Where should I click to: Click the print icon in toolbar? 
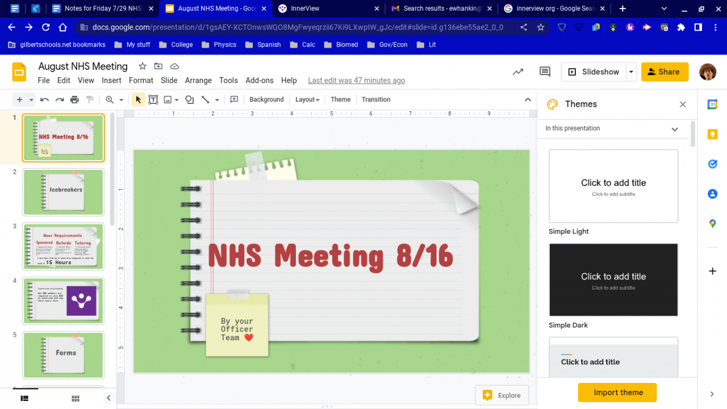pyautogui.click(x=74, y=99)
